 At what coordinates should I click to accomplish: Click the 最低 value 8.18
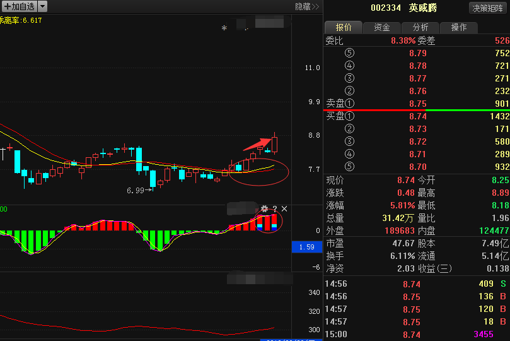pos(501,205)
